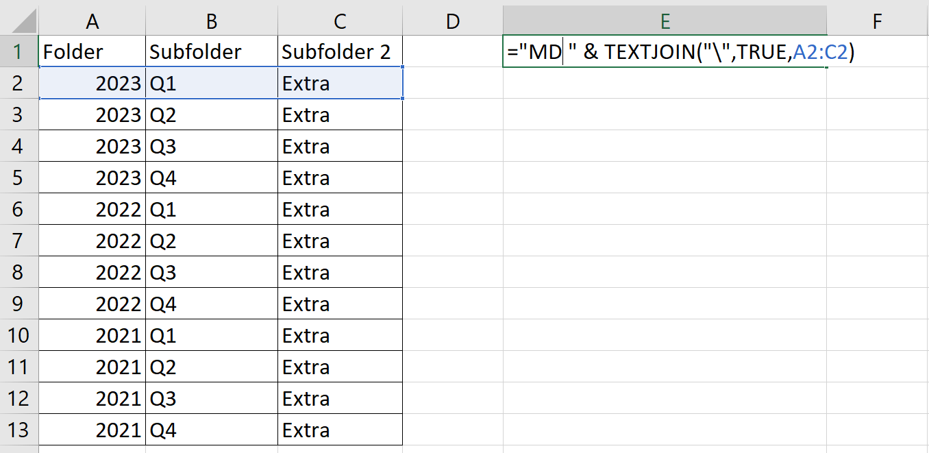Click the Extra cell in row 10

pos(339,335)
